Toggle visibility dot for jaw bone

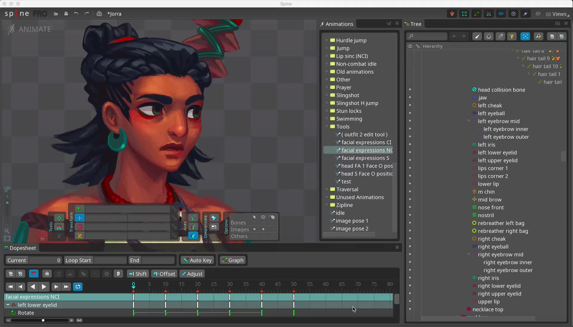tap(410, 97)
